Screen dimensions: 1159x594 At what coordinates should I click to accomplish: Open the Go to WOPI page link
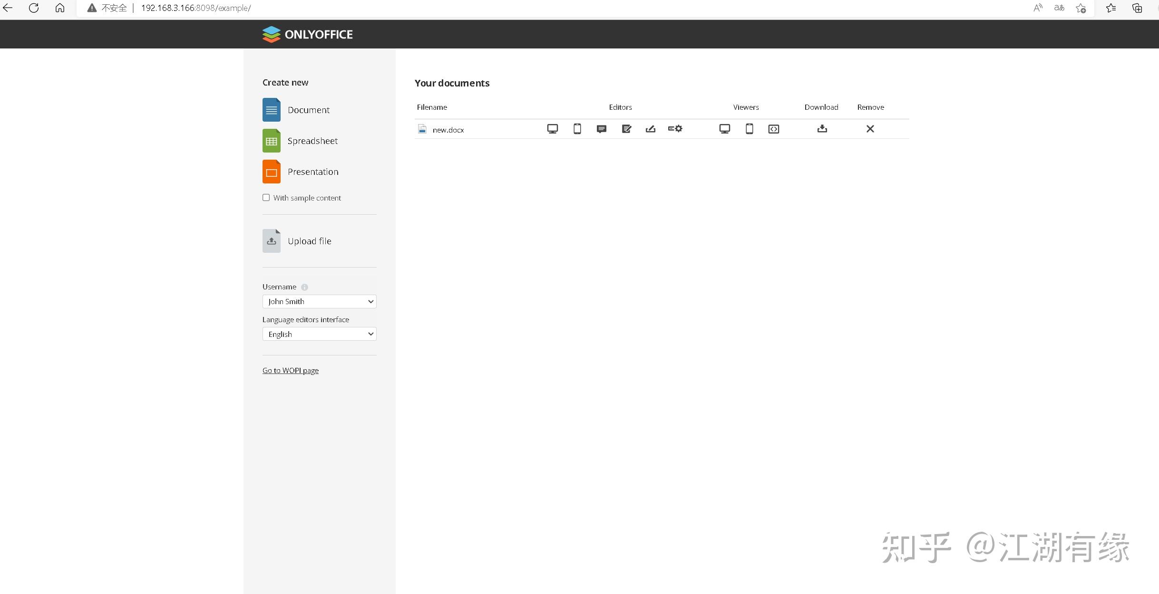pos(290,370)
